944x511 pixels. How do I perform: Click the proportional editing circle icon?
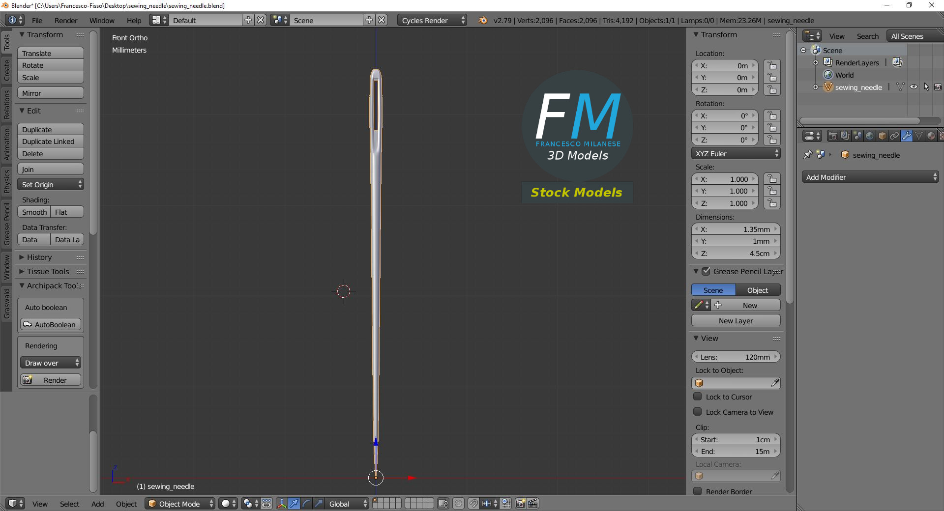[x=458, y=504]
